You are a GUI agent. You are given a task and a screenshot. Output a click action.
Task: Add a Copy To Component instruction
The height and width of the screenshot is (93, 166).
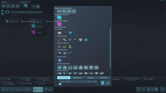9,84
